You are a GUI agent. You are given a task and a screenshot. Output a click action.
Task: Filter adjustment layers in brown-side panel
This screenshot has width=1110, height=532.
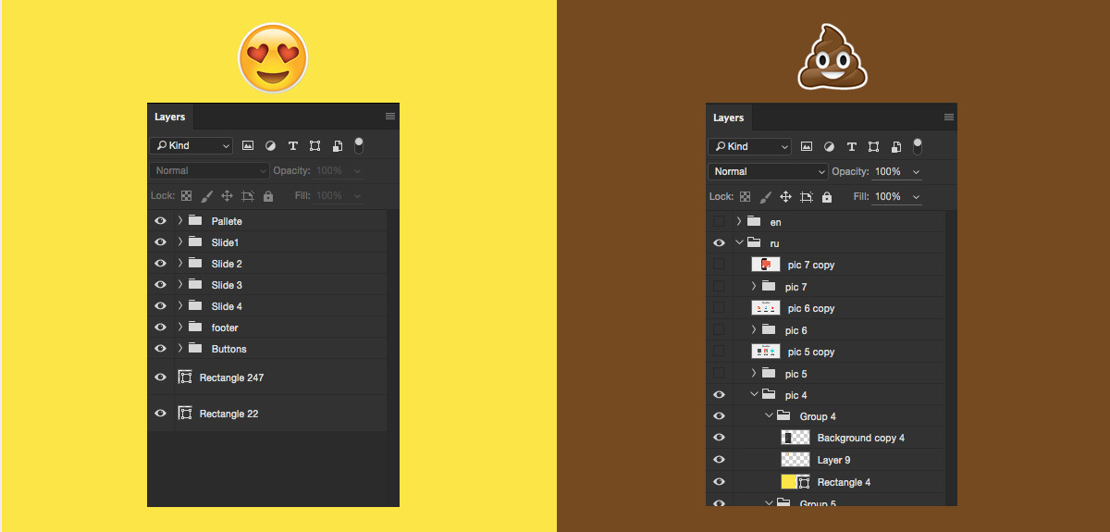click(829, 146)
